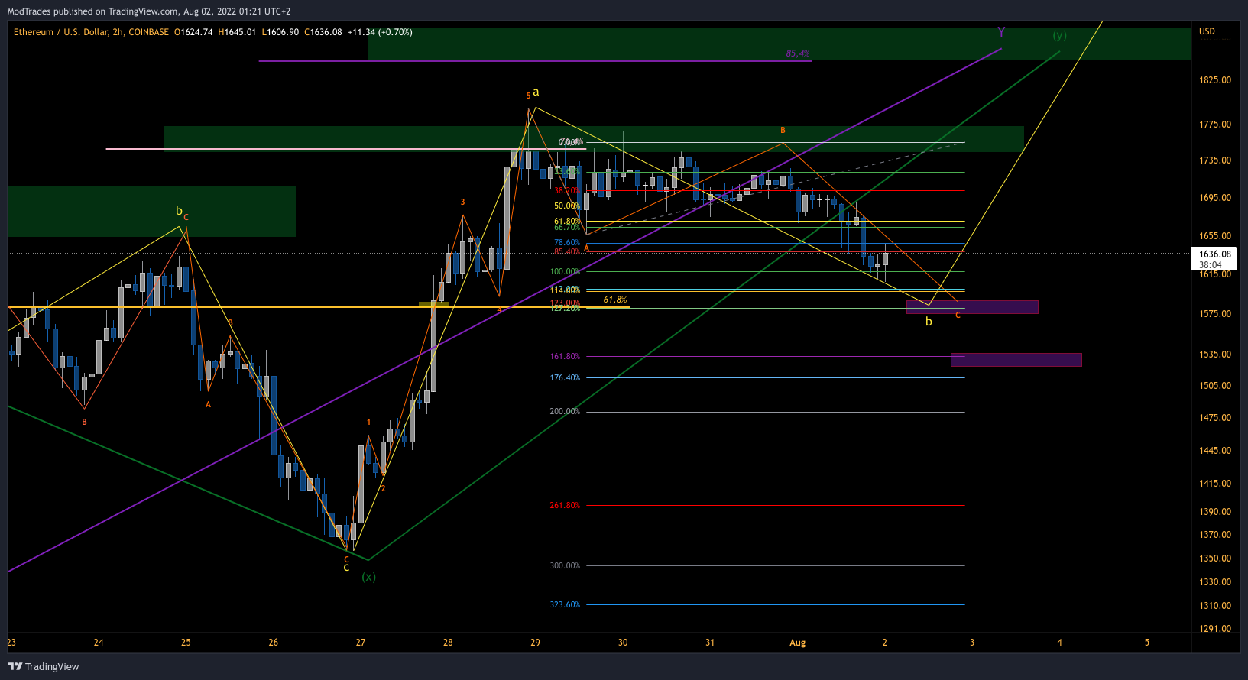The height and width of the screenshot is (680, 1248).
Task: Click the Aug month label on the time axis
Action: (798, 643)
